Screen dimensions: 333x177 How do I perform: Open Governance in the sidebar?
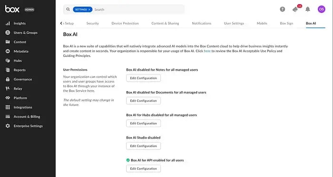(x=23, y=79)
